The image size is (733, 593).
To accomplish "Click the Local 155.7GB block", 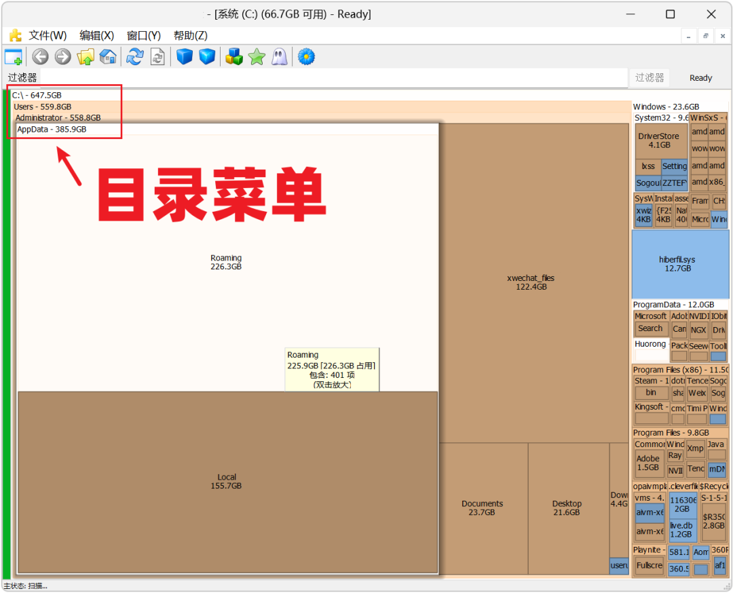I will [226, 481].
